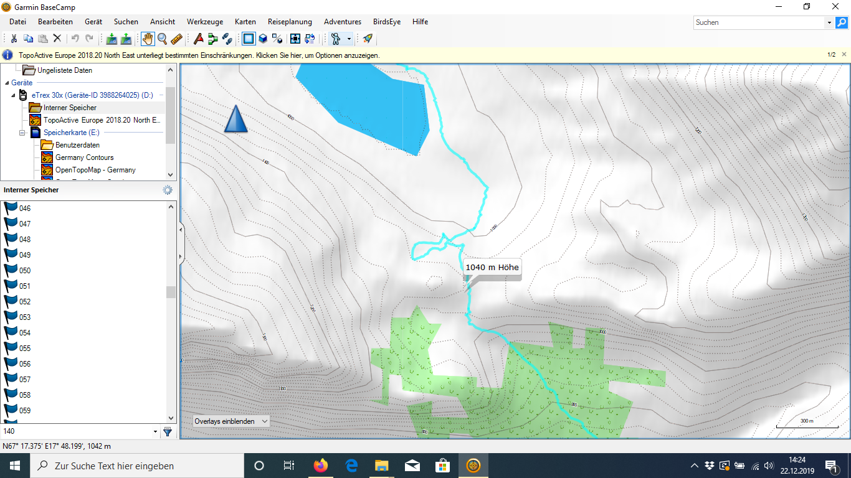Screen dimensions: 851x478
Task: Select TopoActive Europe 2018.20 map entry
Action: [102, 120]
